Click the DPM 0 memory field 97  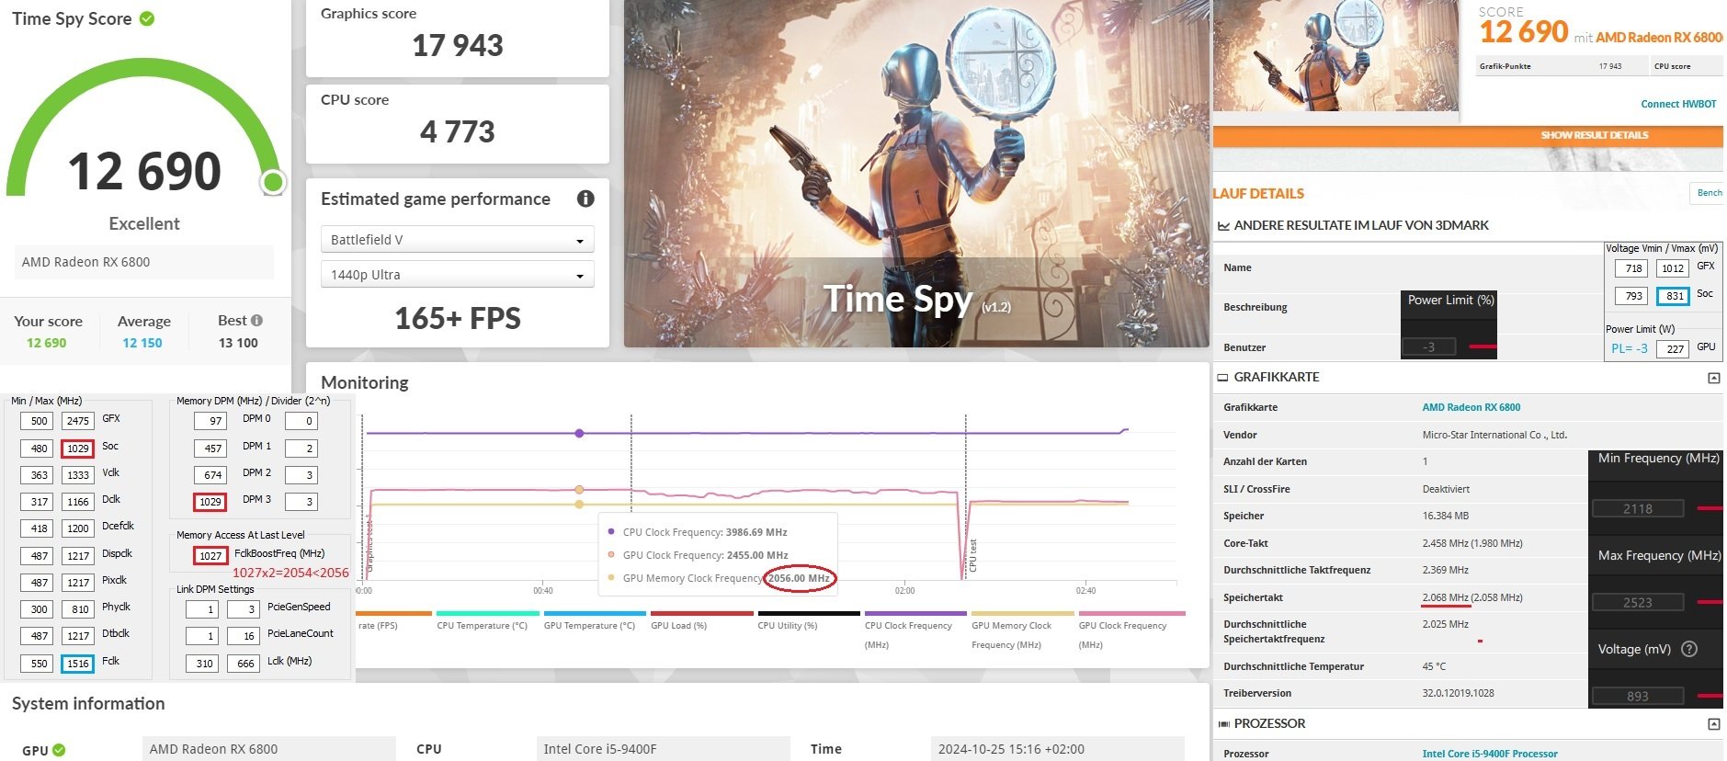210,421
